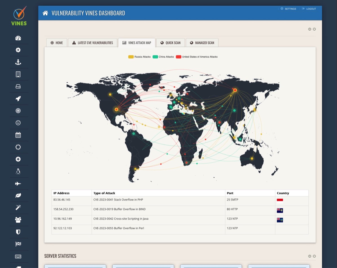Click the airplane icon in the sidebar
This screenshot has height=268, width=337.
18,184
